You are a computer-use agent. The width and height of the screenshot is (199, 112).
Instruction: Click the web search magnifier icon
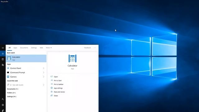8,85
